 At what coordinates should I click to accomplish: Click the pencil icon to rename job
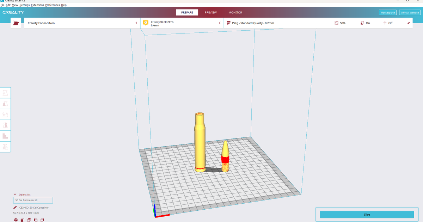tap(15, 208)
